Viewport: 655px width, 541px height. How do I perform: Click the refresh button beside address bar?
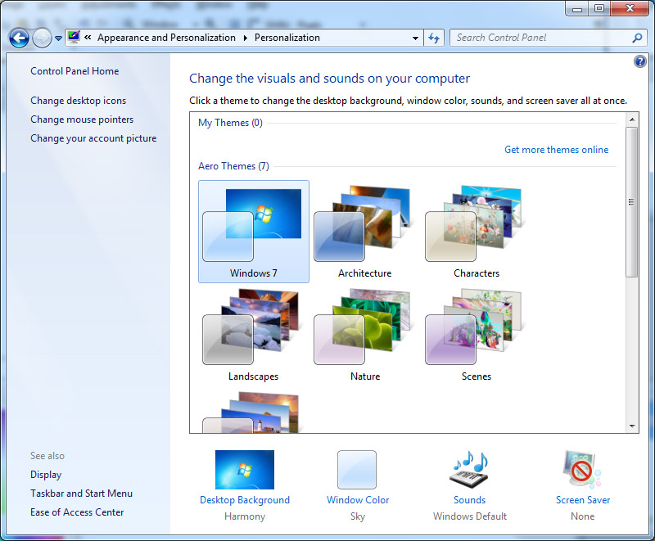pyautogui.click(x=435, y=38)
